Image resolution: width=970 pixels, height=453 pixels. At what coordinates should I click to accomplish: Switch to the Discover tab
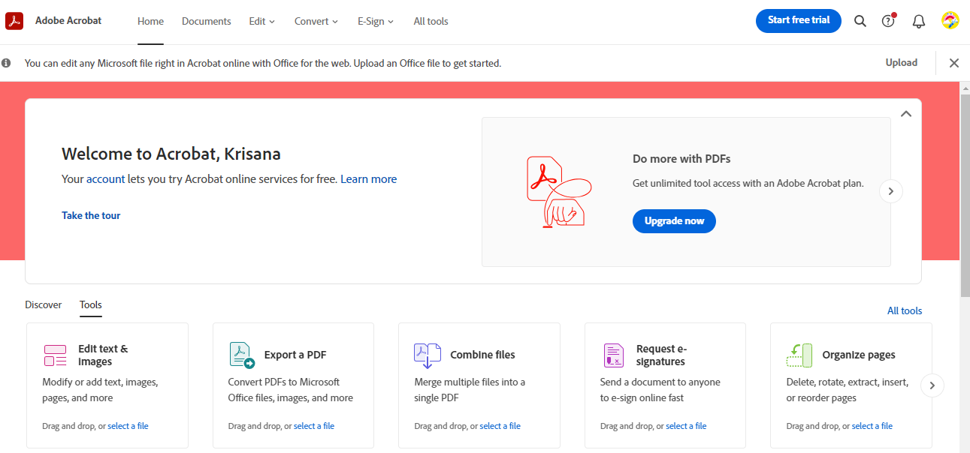(x=44, y=304)
